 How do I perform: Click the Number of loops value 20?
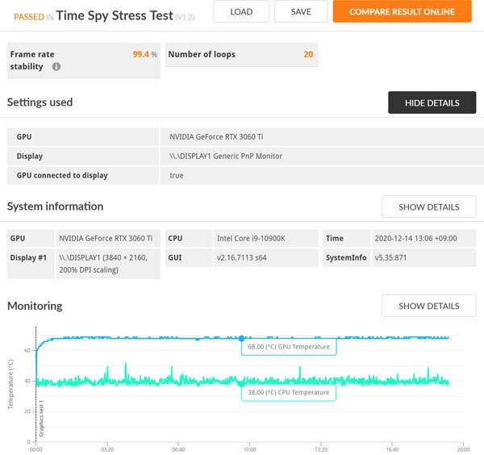pyautogui.click(x=308, y=54)
